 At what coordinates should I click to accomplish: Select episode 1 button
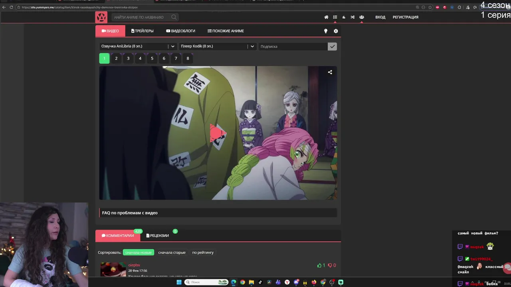click(x=104, y=58)
